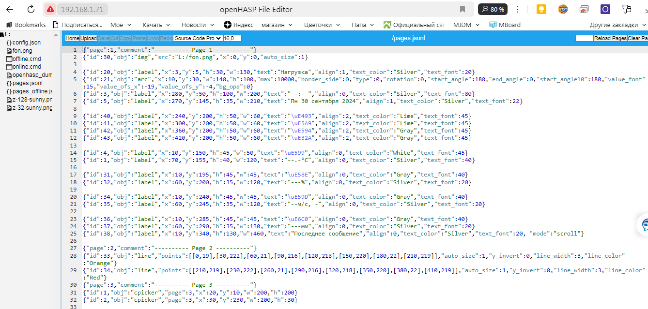Place cursor in the Page 2 comment line
This screenshot has height=309, width=648.
tap(170, 248)
